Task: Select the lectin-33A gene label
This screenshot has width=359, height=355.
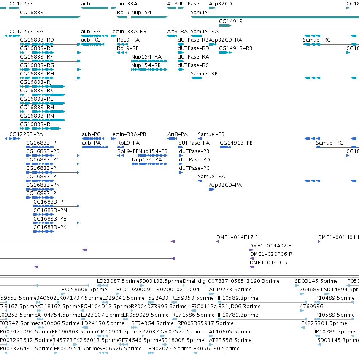Action: [124, 4]
